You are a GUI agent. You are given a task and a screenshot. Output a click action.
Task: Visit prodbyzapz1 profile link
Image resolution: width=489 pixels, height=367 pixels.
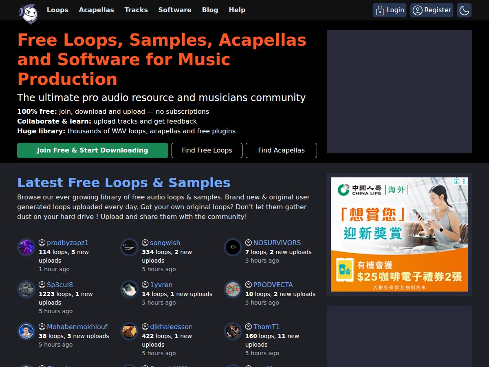pos(68,243)
